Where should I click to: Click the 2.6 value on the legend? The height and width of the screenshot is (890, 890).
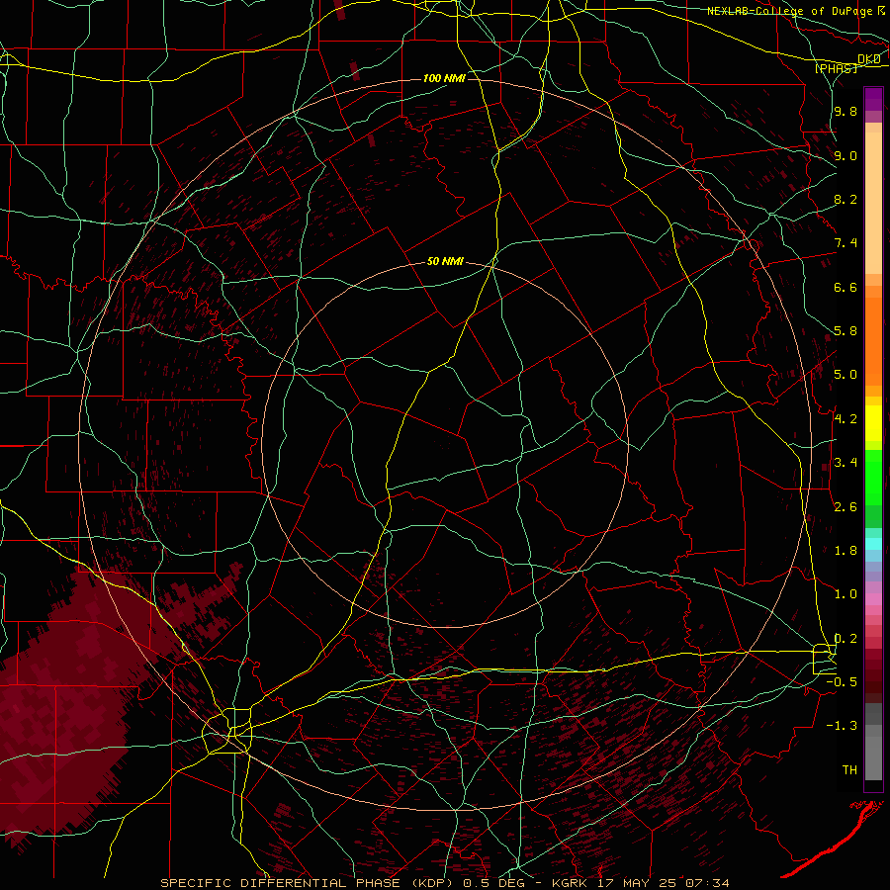[x=845, y=507]
